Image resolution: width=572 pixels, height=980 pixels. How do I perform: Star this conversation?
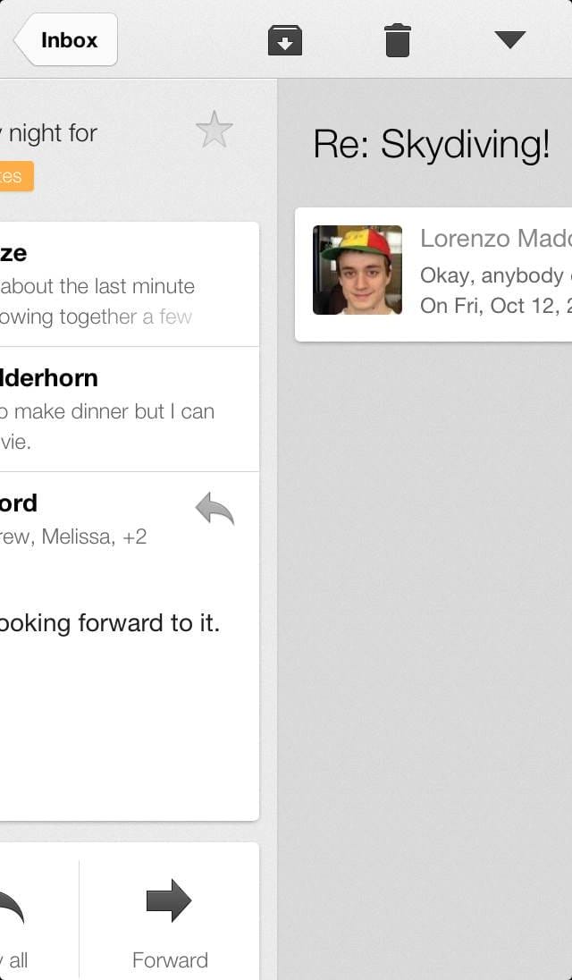(214, 131)
